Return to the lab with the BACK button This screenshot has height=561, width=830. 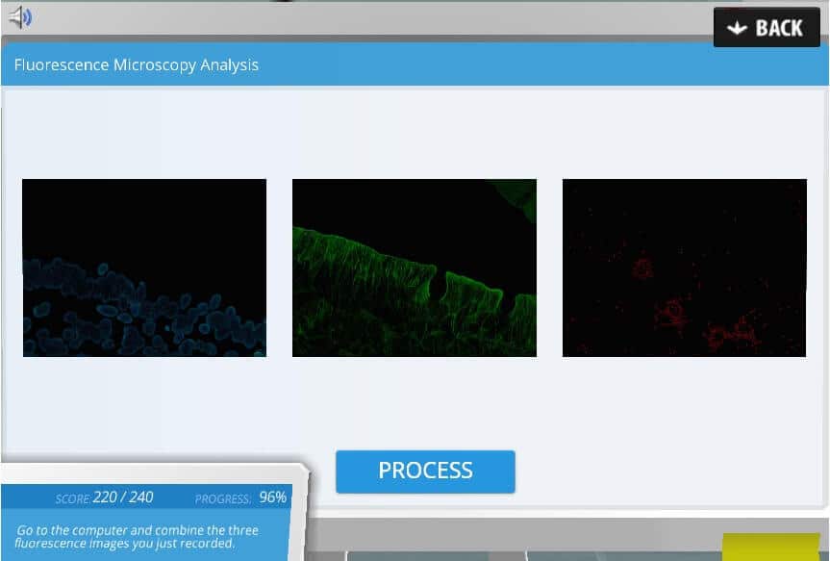767,27
